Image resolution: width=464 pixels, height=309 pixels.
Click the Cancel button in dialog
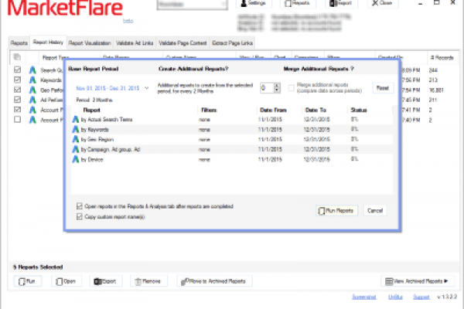point(375,211)
